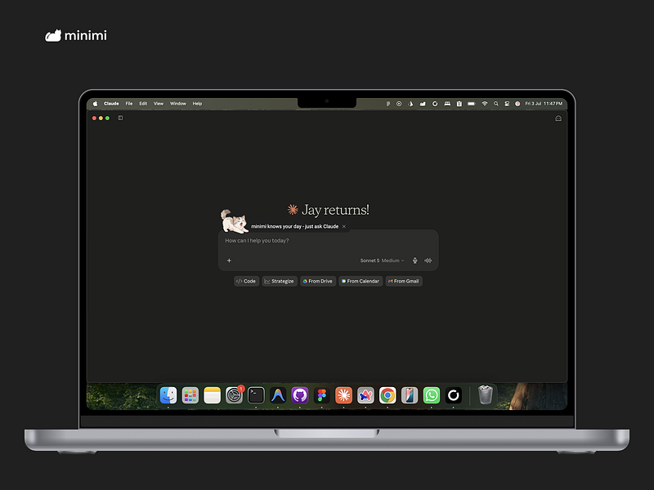Click the sailboat icon in menu bar
The height and width of the screenshot is (490, 654).
pos(410,104)
